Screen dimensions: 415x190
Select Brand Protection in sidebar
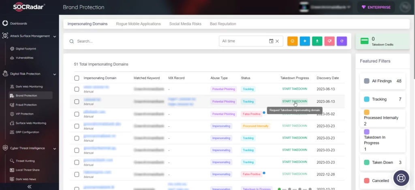[x=30, y=95]
